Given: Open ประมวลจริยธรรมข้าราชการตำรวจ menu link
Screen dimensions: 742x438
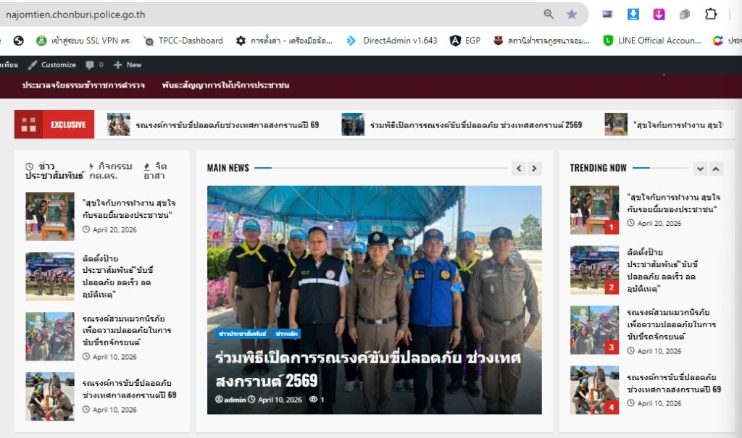Looking at the screenshot, I should coord(83,85).
